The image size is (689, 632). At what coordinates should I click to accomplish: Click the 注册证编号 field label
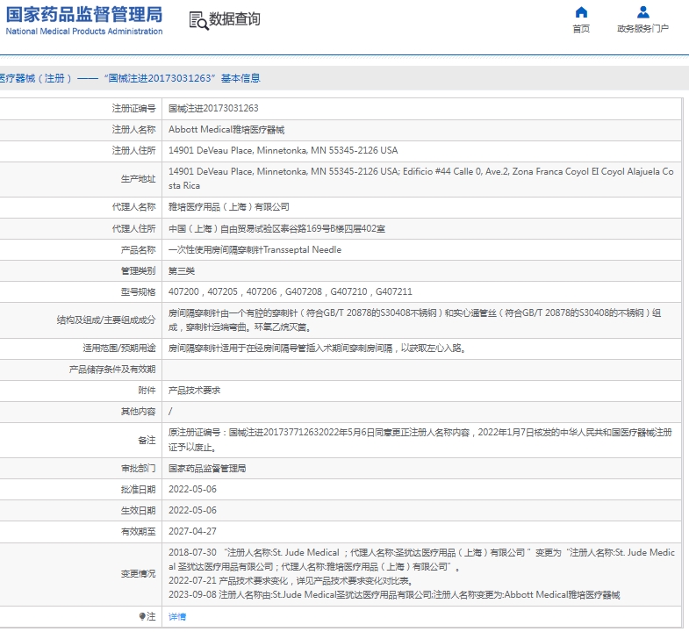pos(133,108)
